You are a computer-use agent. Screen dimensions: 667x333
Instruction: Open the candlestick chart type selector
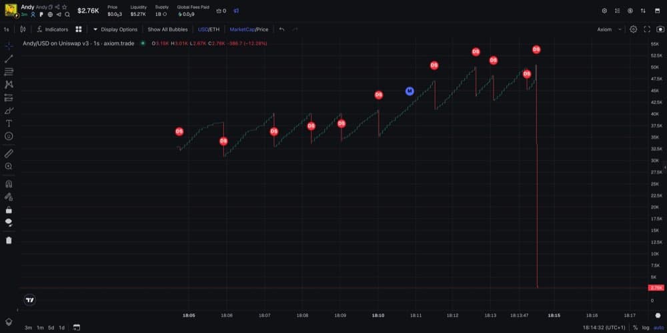click(23, 29)
